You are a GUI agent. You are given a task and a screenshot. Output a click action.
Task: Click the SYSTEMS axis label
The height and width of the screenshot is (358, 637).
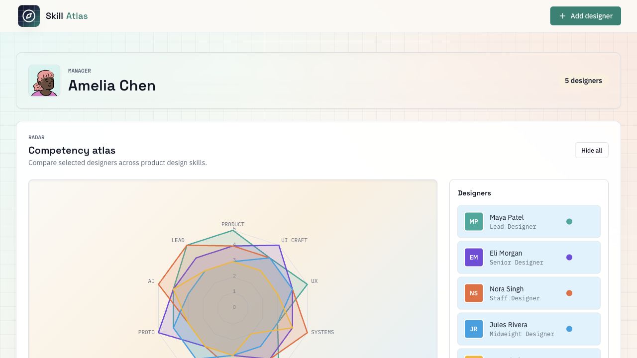(x=322, y=332)
